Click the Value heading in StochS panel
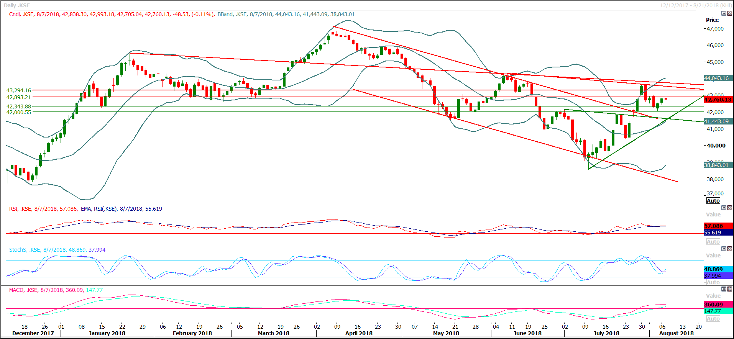The width and height of the screenshot is (734, 339). coord(713,255)
